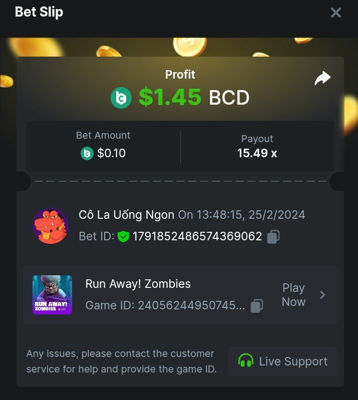This screenshot has height=400, width=358.
Task: Click the coin icon next to $0.10
Action: (x=87, y=153)
